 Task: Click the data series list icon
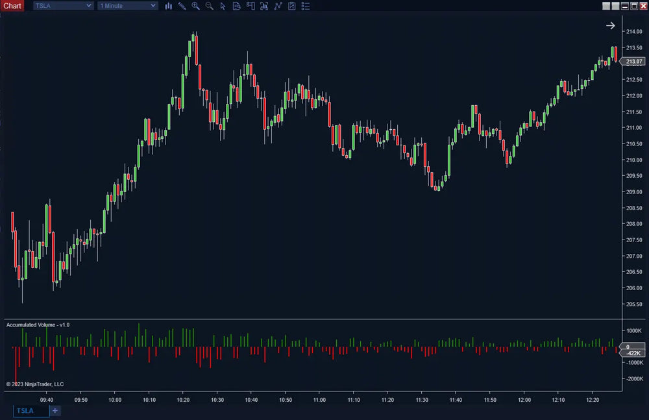(306, 6)
